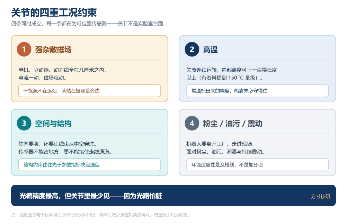
Task: Click the teal number 3 circle badge
Action: (x=24, y=123)
